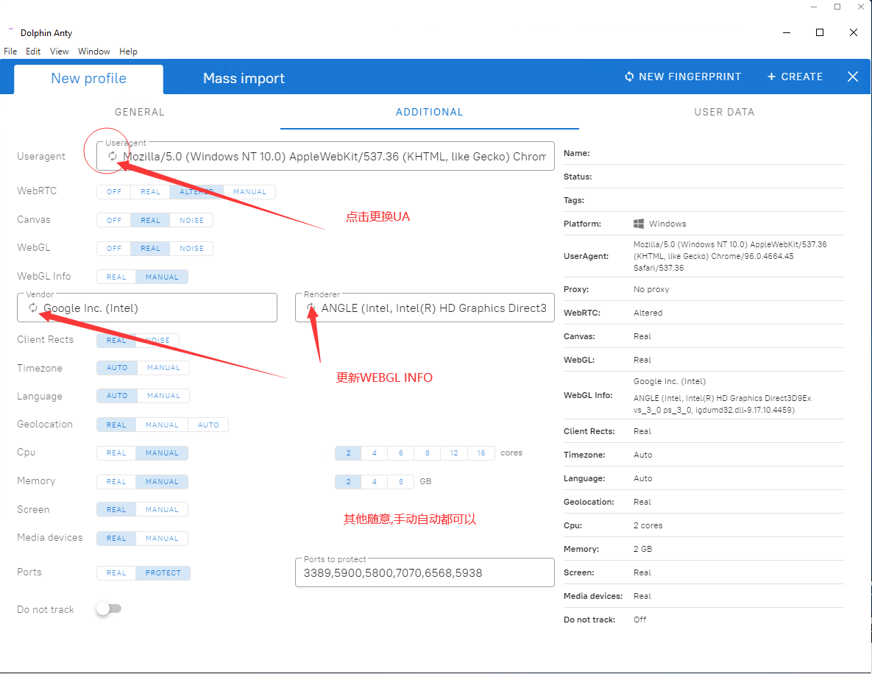Choose 4 CPU cores

pos(375,453)
